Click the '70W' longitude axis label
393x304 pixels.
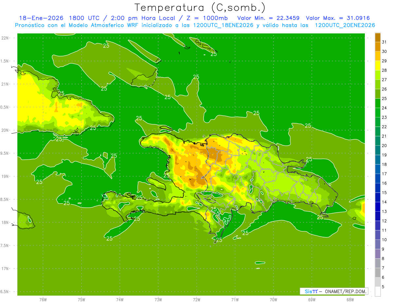tap(273, 299)
